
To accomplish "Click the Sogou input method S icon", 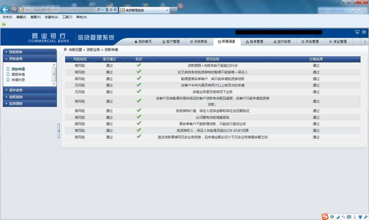I will coord(325,216).
